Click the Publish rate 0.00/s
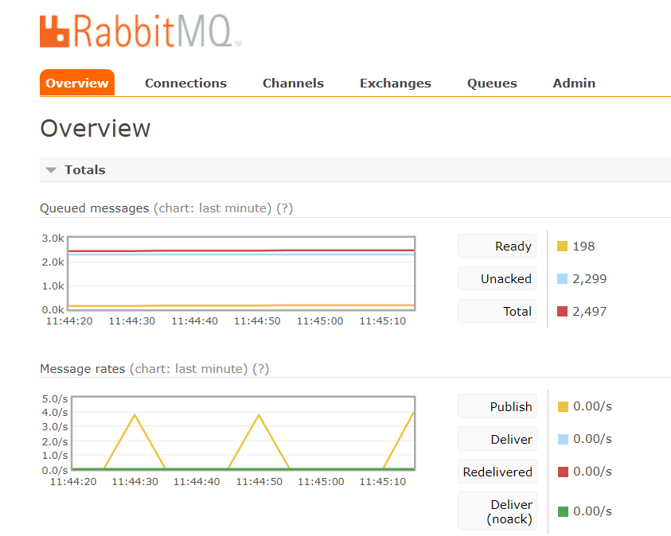The image size is (671, 536). point(593,406)
